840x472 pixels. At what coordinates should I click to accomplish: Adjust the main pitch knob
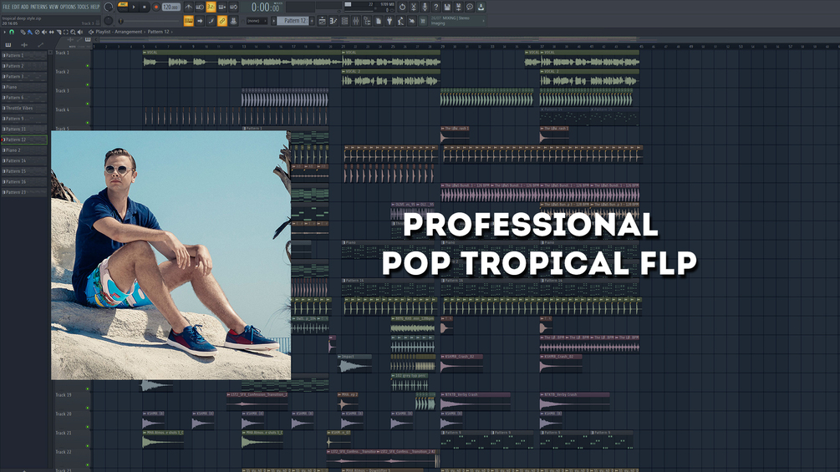click(x=108, y=20)
